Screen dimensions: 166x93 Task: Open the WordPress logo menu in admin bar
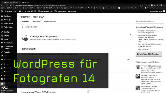tap(2, 11)
